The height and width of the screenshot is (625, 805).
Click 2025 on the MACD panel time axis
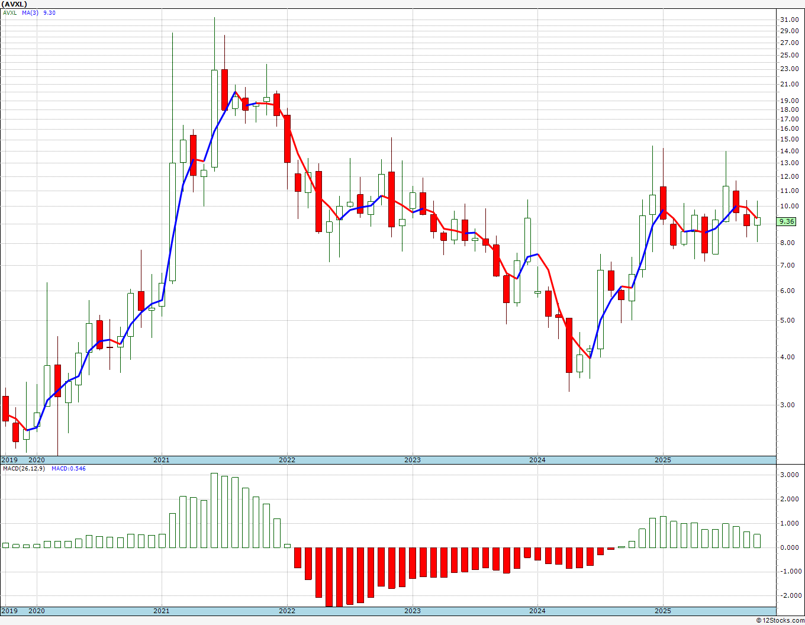click(x=663, y=611)
